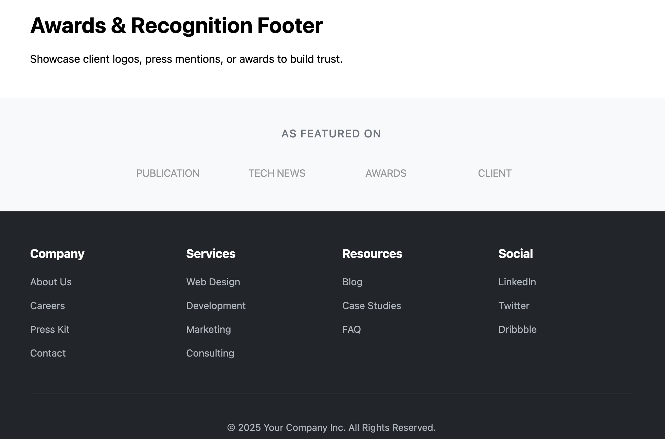Go to the Careers page

(x=48, y=306)
